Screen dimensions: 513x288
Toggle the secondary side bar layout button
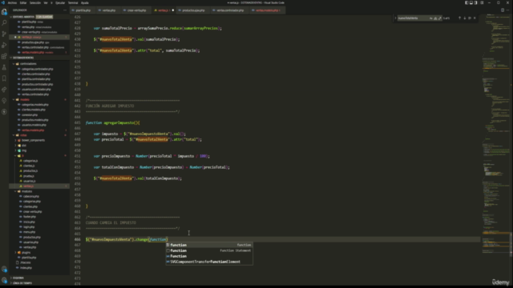tap(476, 2)
